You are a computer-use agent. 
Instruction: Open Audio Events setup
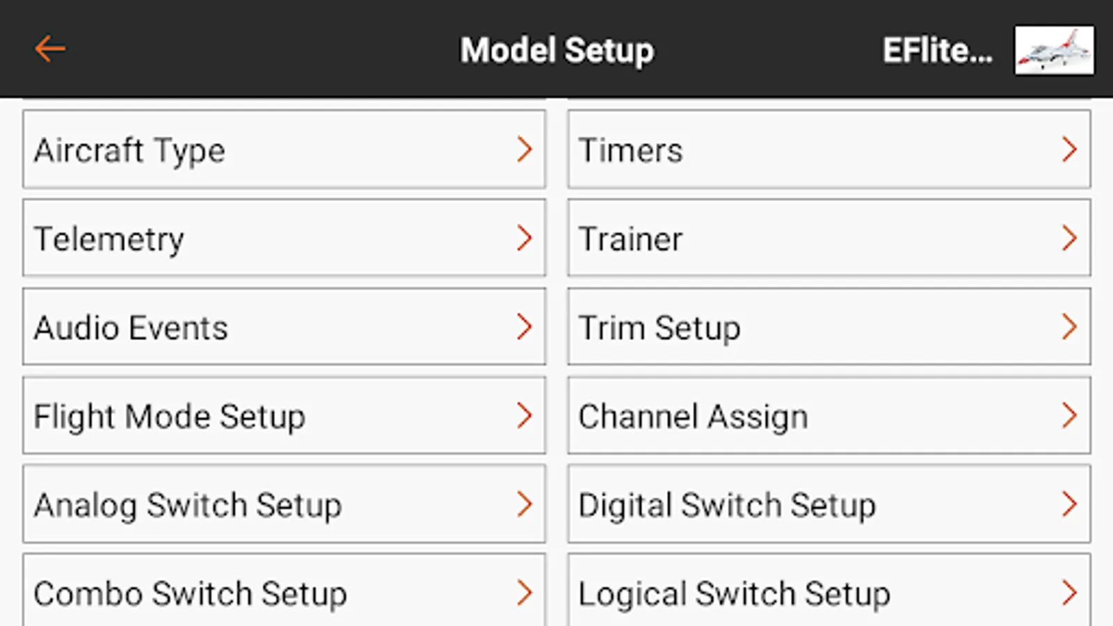(x=284, y=327)
